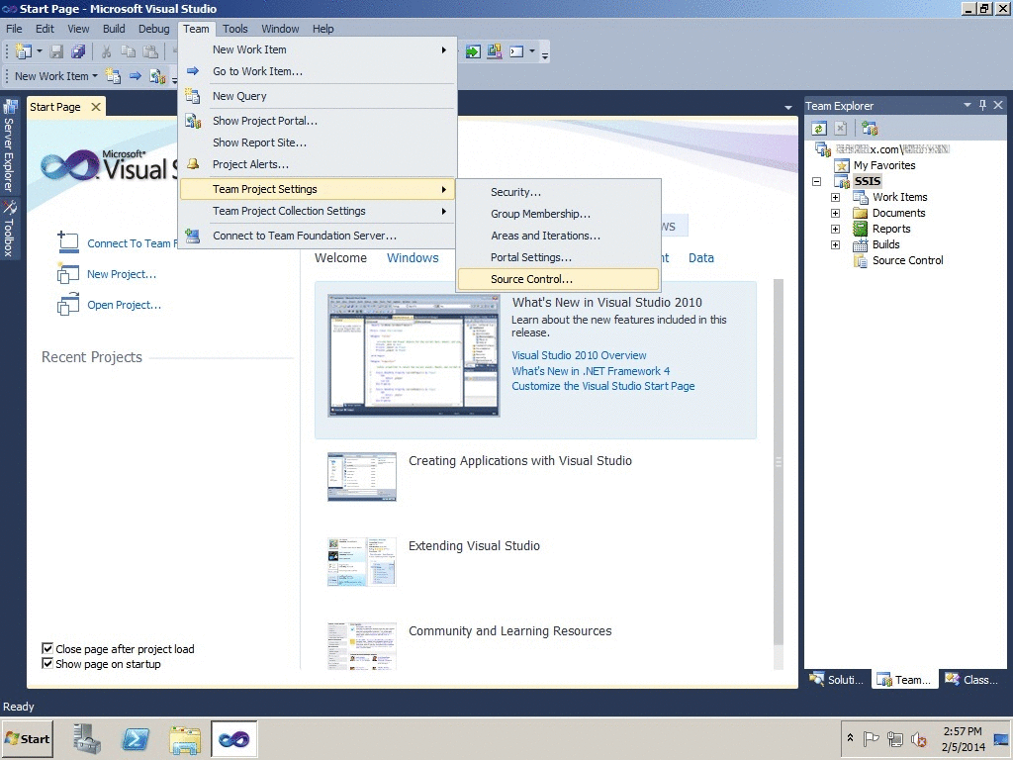Click the Work Items node icon
The width and height of the screenshot is (1013, 760).
click(x=861, y=197)
